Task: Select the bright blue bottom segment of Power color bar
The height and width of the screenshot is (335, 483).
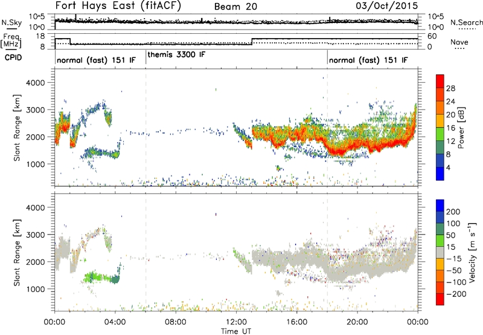Action: [x=440, y=174]
